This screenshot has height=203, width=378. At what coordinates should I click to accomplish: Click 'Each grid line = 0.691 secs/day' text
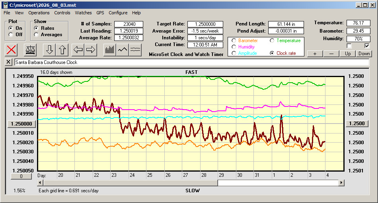[x=68, y=191]
